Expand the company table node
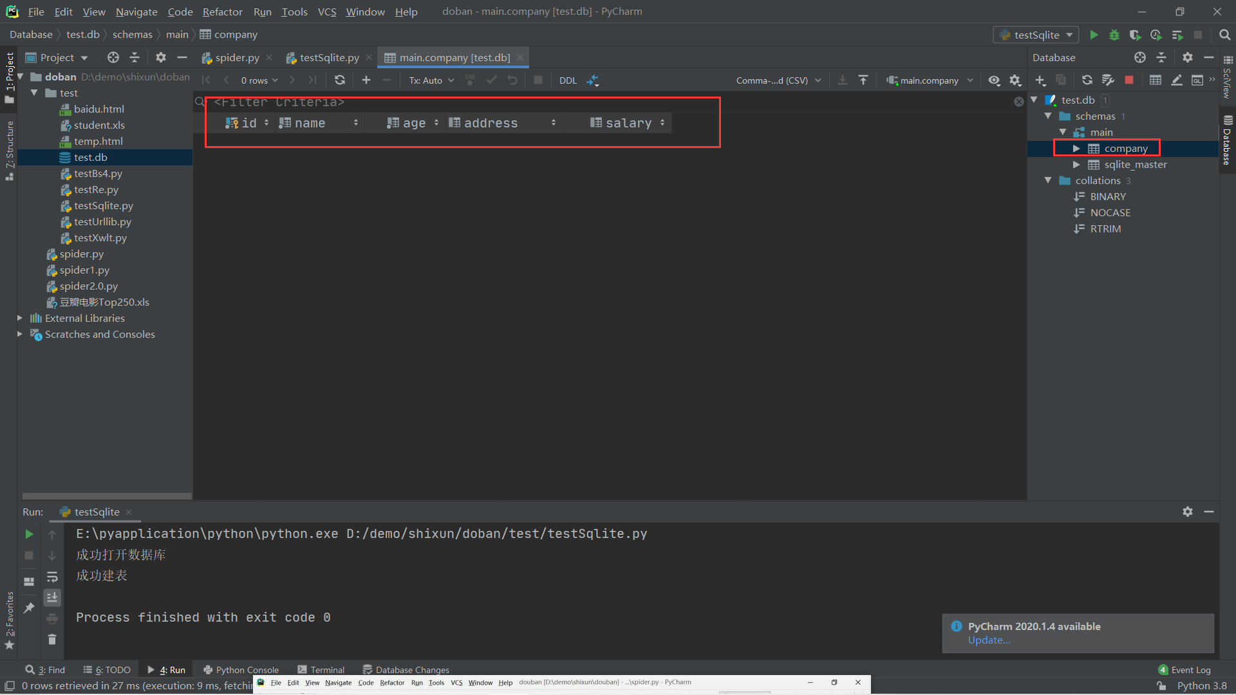The width and height of the screenshot is (1236, 695). (x=1076, y=149)
